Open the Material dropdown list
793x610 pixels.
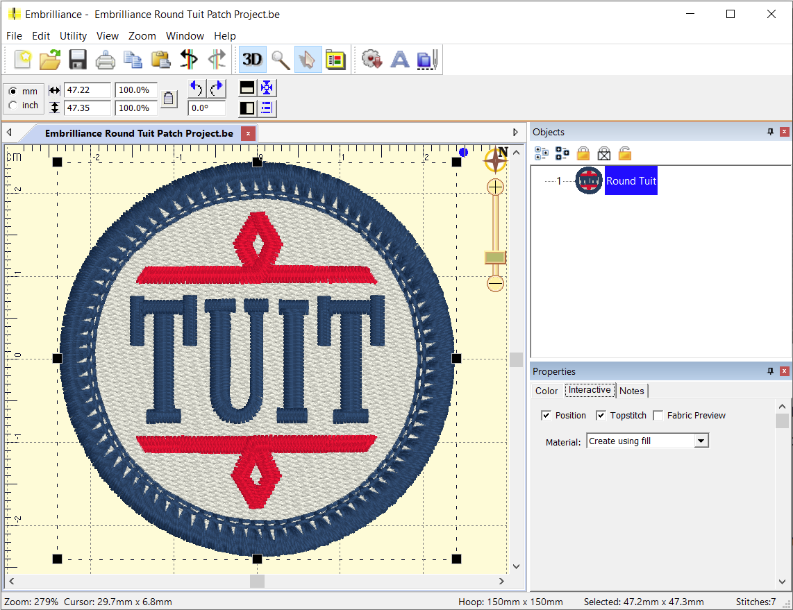701,441
